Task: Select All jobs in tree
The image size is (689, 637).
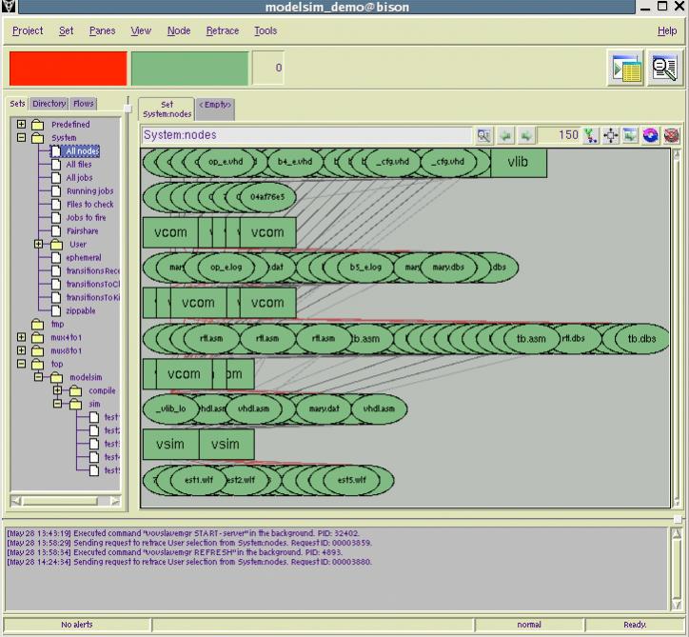Action: [79, 178]
